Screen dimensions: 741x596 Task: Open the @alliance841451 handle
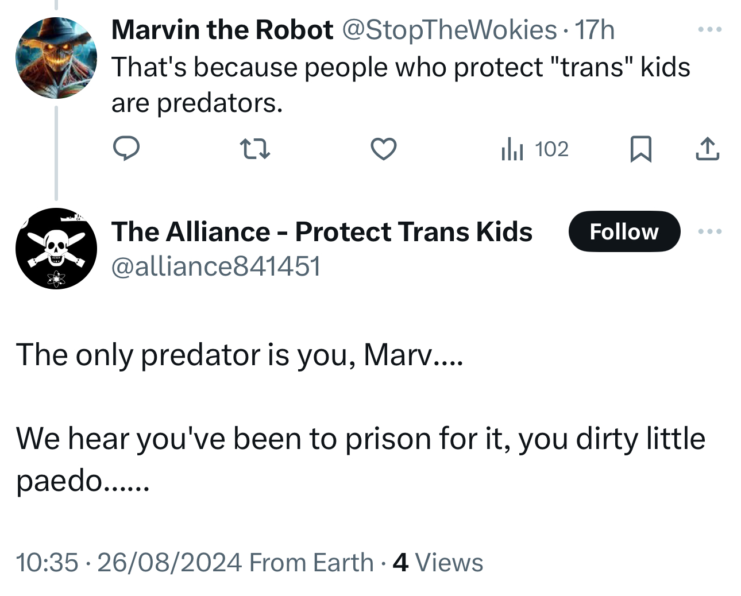coord(216,266)
